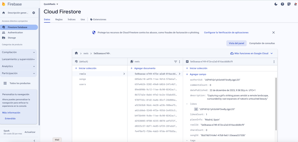Expand the tags field
This screenshot has width=298, height=142.
point(187,140)
